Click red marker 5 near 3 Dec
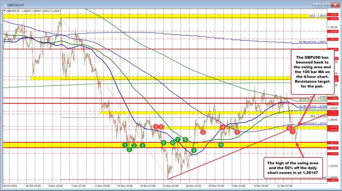342x191 pixels. coord(237,132)
